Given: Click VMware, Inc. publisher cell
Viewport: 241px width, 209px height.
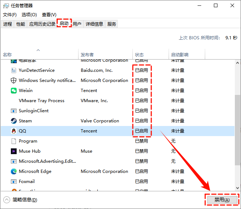Looking at the screenshot, I should point(94,101).
